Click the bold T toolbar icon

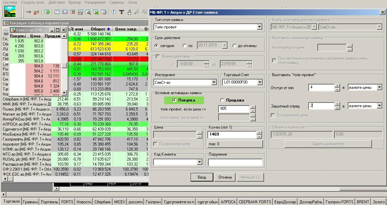(121, 12)
